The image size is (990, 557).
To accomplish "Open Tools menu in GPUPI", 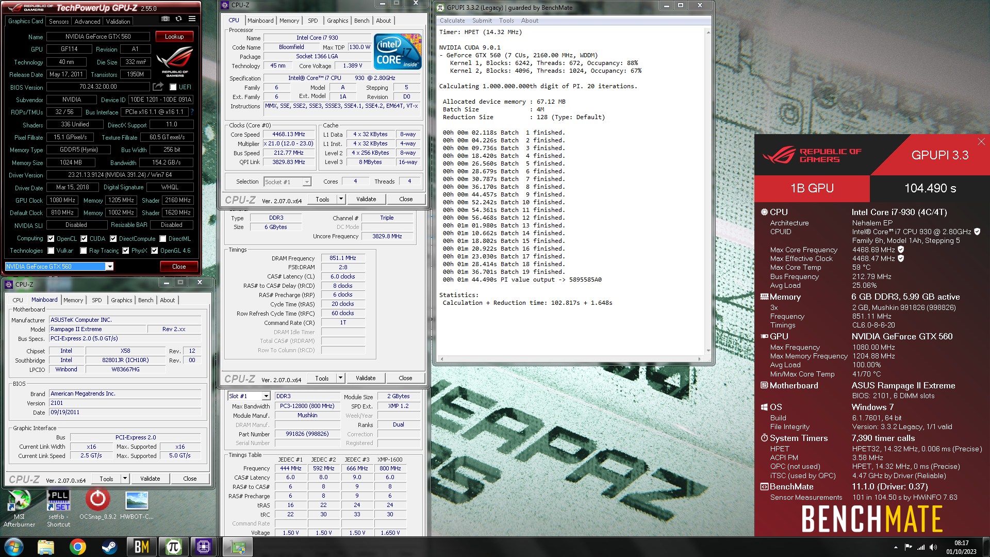I will click(506, 21).
